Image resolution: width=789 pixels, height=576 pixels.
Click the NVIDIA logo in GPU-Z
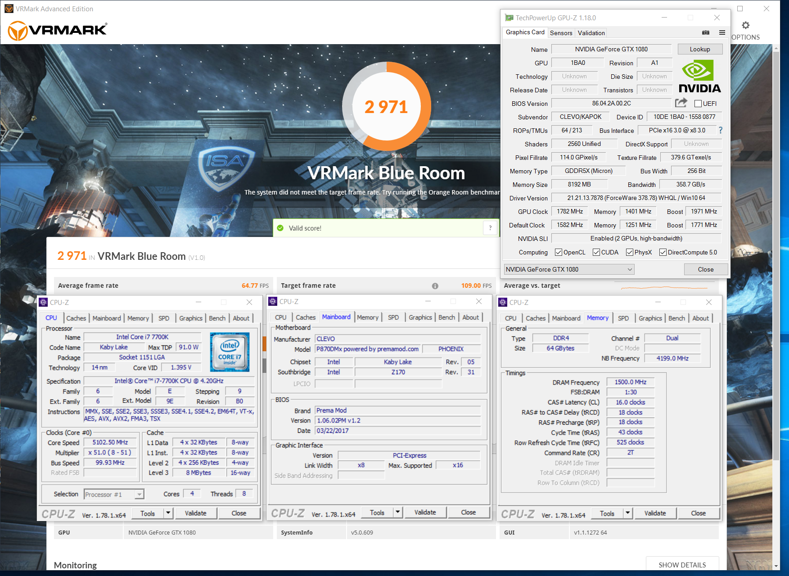(699, 77)
